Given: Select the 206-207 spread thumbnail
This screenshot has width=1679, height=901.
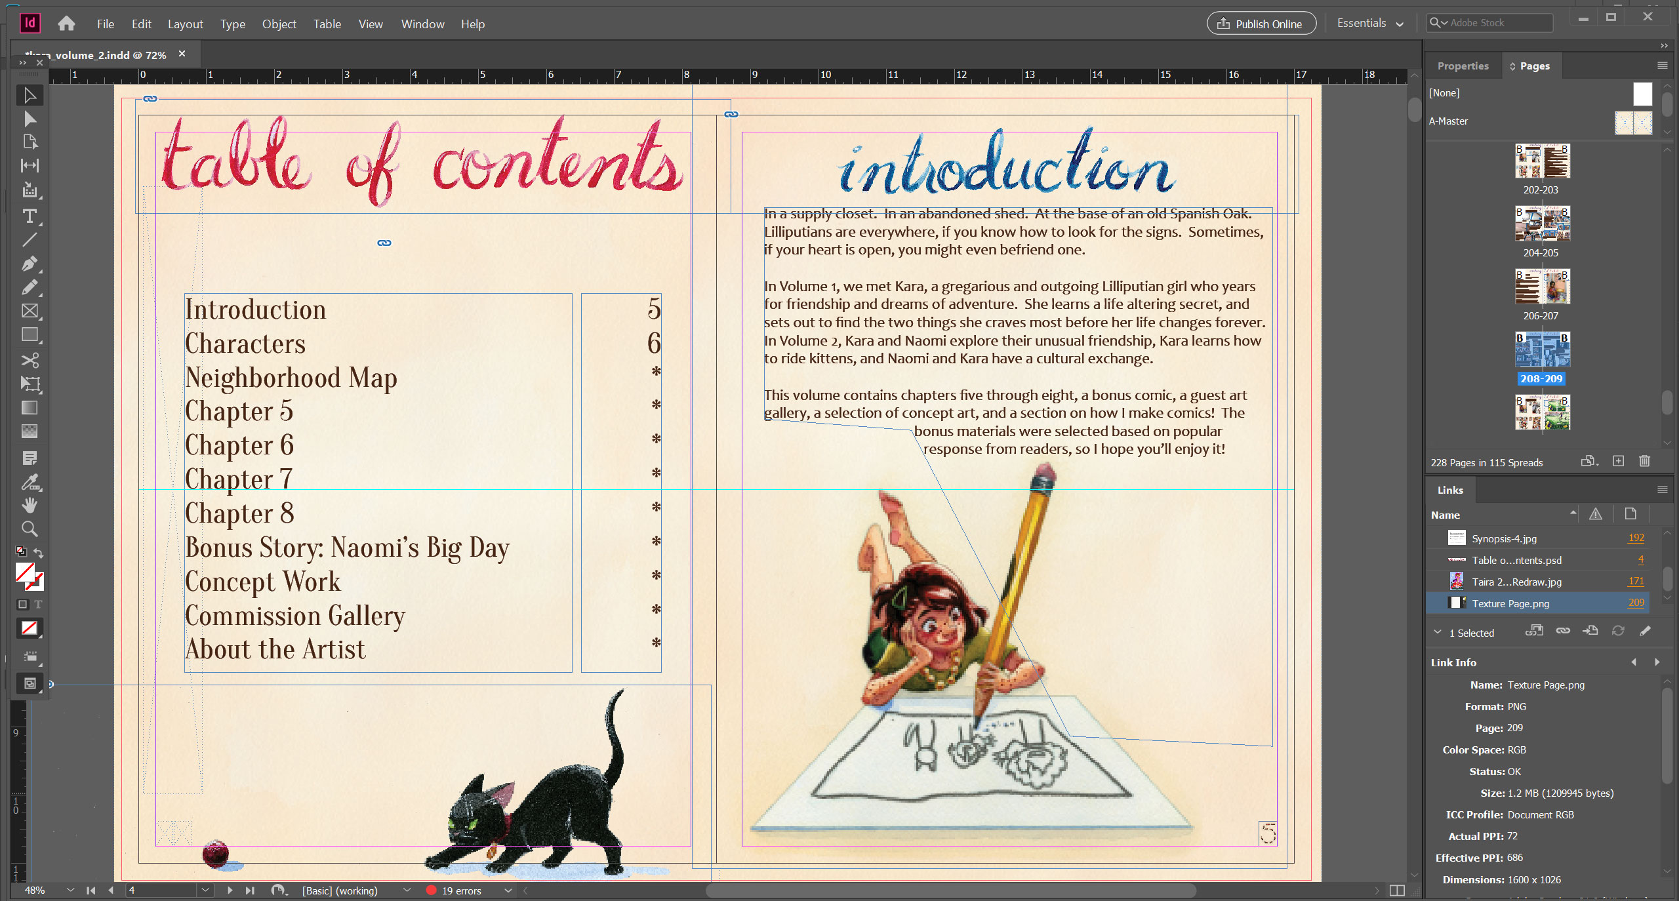Looking at the screenshot, I should pos(1542,287).
